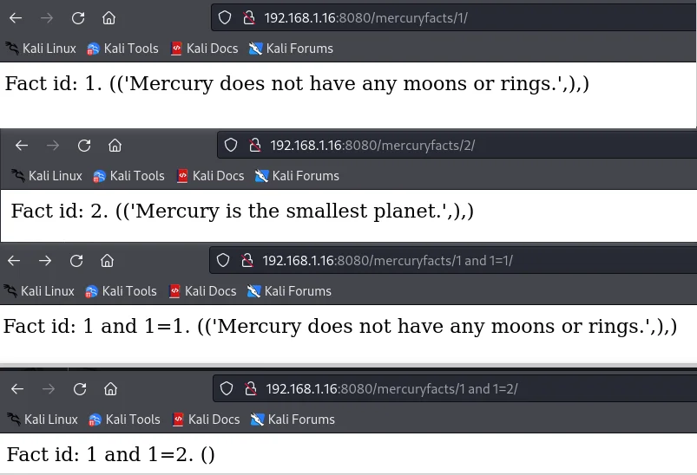The image size is (697, 475).
Task: Click the insecure lock icon next to mercuryfacts/2/
Action: coord(255,146)
